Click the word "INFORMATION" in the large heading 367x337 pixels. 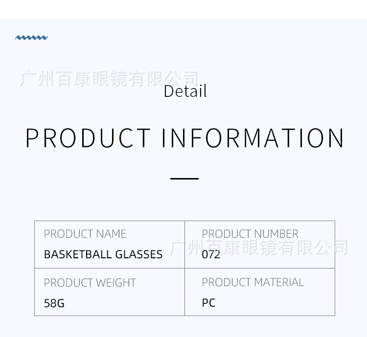click(x=253, y=138)
